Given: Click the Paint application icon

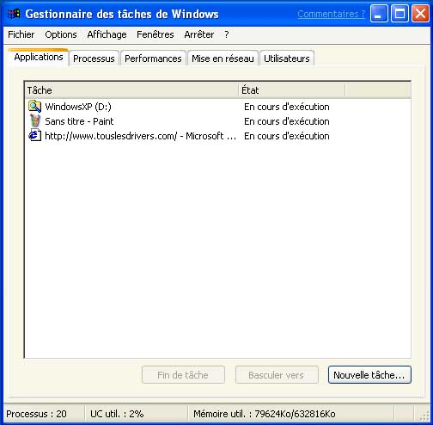Looking at the screenshot, I should tap(34, 121).
